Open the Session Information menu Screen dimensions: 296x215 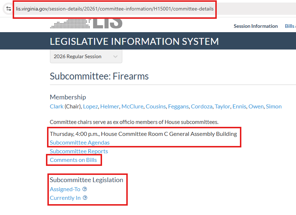(255, 26)
